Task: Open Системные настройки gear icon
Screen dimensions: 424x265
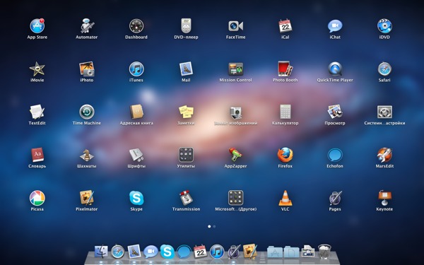Action: 384,112
